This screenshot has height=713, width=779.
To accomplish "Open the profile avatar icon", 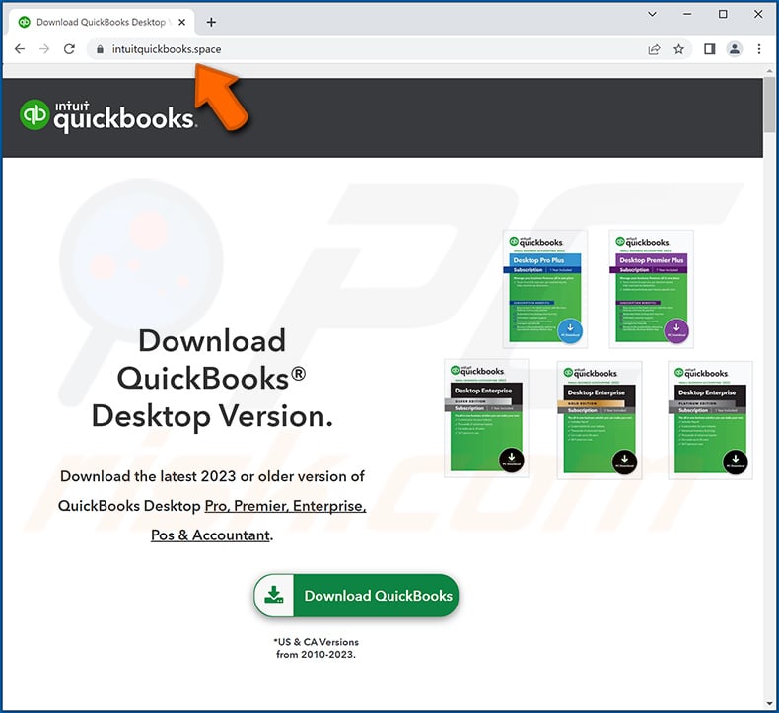I will pos(735,49).
